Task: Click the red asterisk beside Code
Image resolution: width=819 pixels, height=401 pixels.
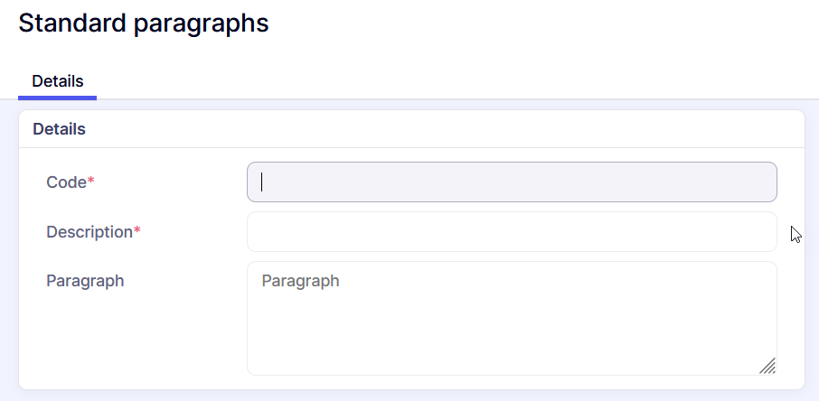Action: coord(90,182)
